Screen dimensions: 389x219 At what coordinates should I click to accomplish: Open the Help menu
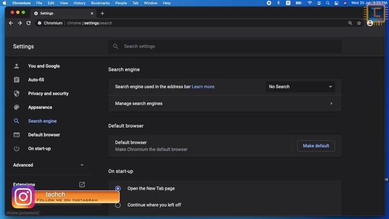pos(167,3)
